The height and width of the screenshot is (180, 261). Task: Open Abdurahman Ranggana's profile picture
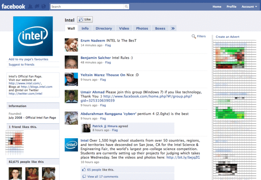point(71,118)
